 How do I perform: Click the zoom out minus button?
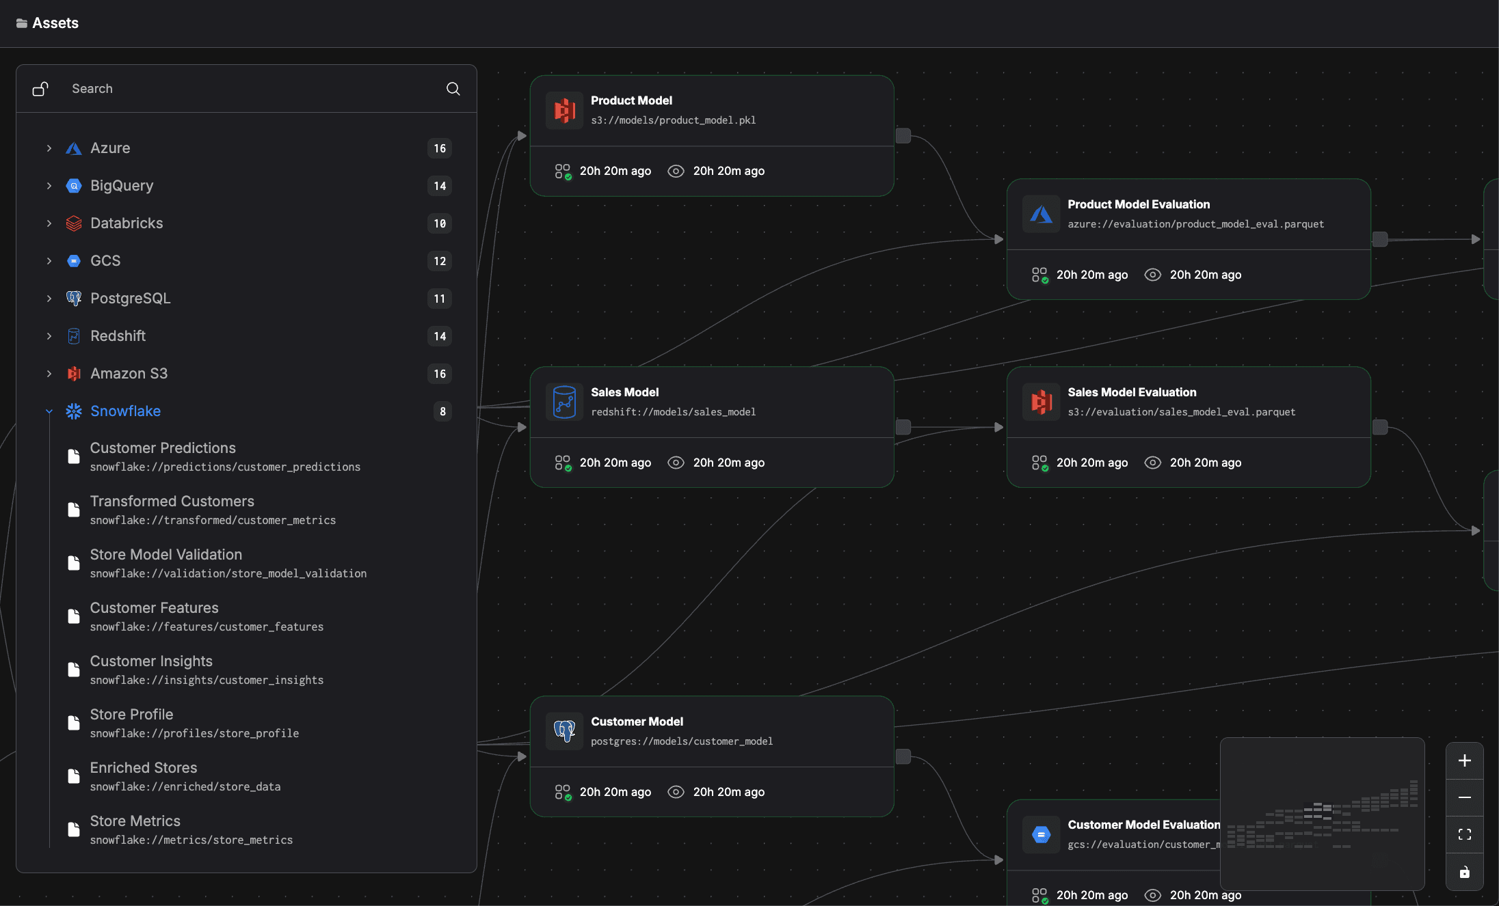point(1464,797)
